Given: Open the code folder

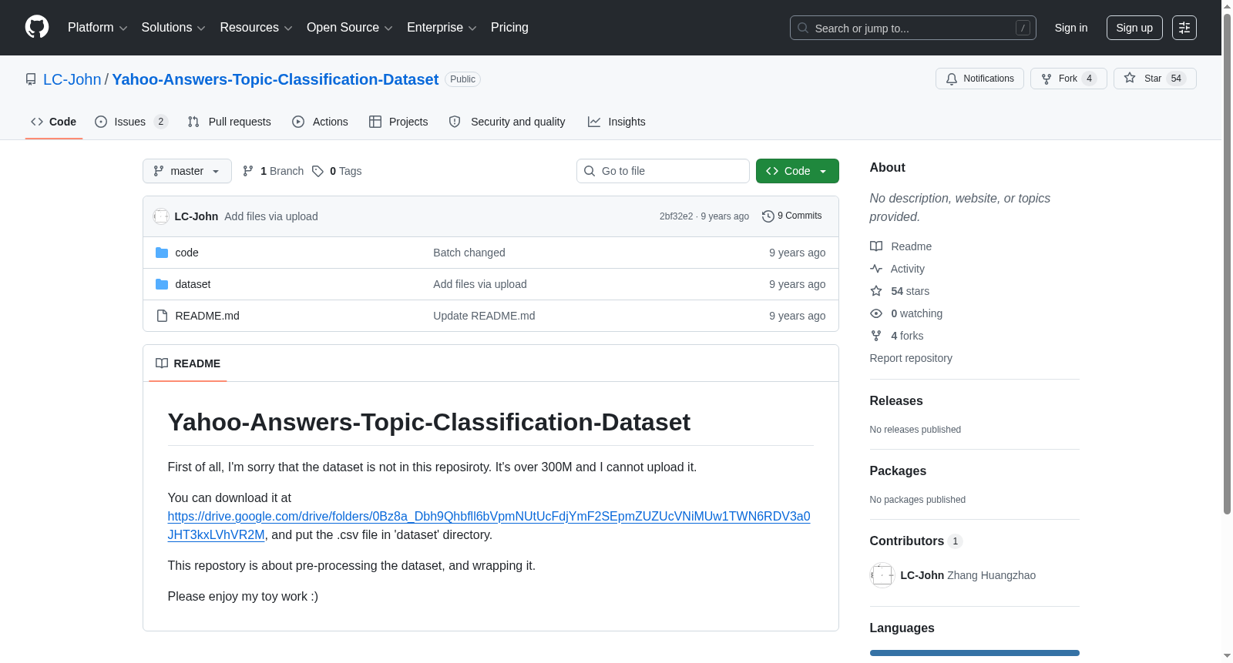Looking at the screenshot, I should click(x=186, y=253).
